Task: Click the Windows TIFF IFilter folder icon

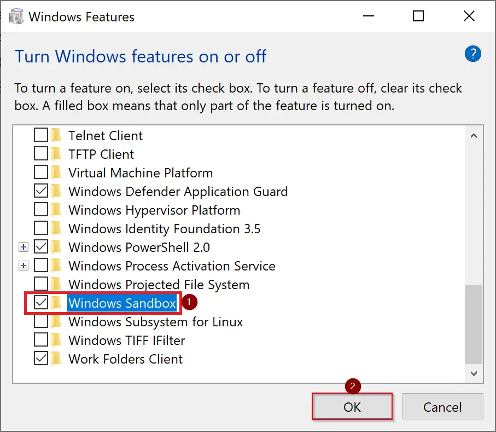Action: [56, 340]
